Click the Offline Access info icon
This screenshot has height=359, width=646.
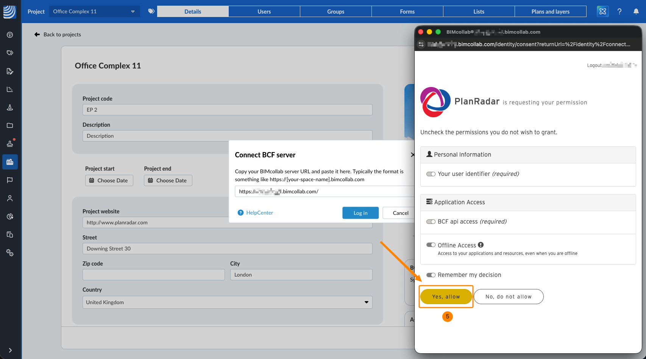[481, 245]
